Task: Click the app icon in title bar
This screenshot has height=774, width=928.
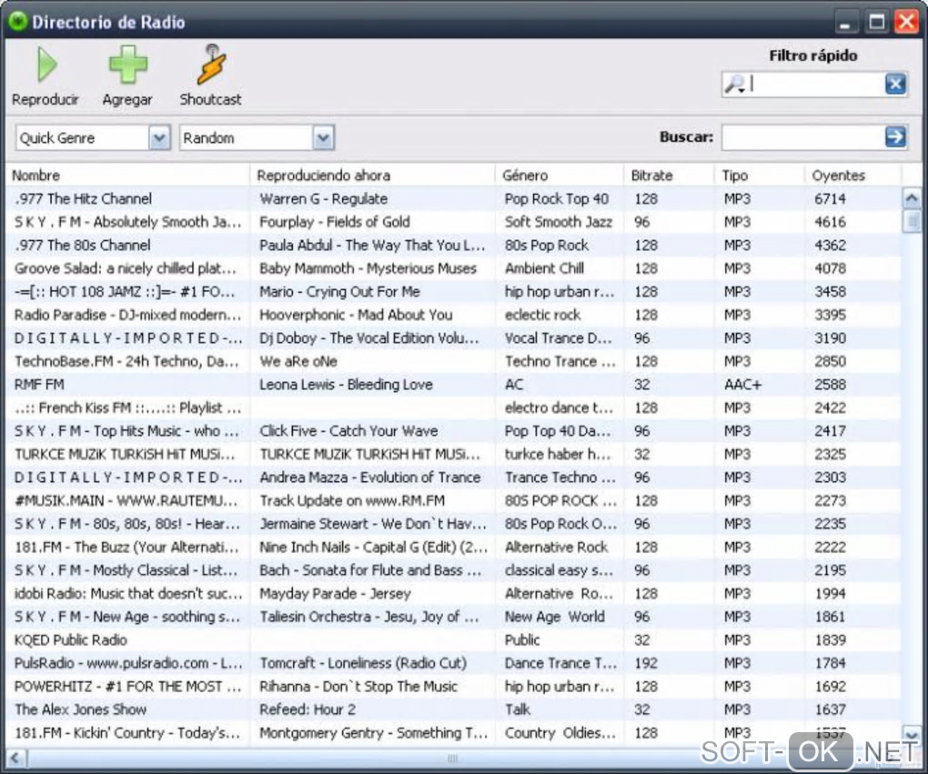Action: coord(17,22)
